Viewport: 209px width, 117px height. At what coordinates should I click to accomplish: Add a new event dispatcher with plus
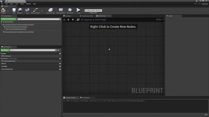point(60,69)
